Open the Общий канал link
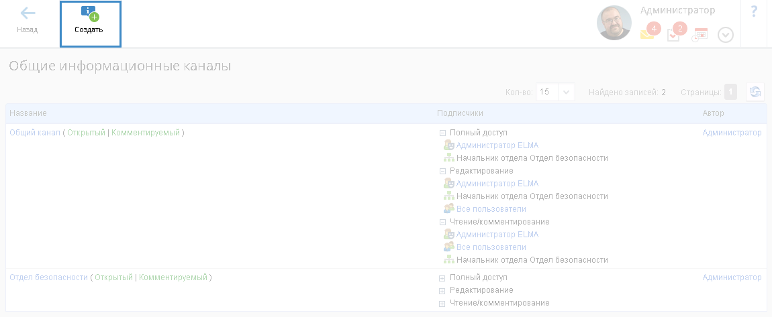Screen dimensions: 772x317 coord(35,133)
